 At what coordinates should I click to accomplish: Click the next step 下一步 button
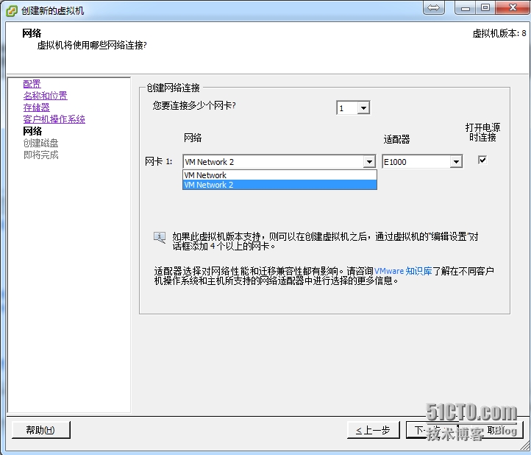432,430
